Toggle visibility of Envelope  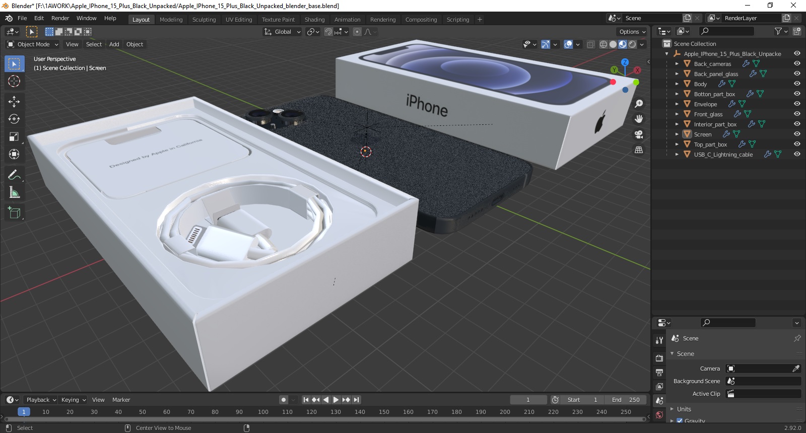(797, 104)
